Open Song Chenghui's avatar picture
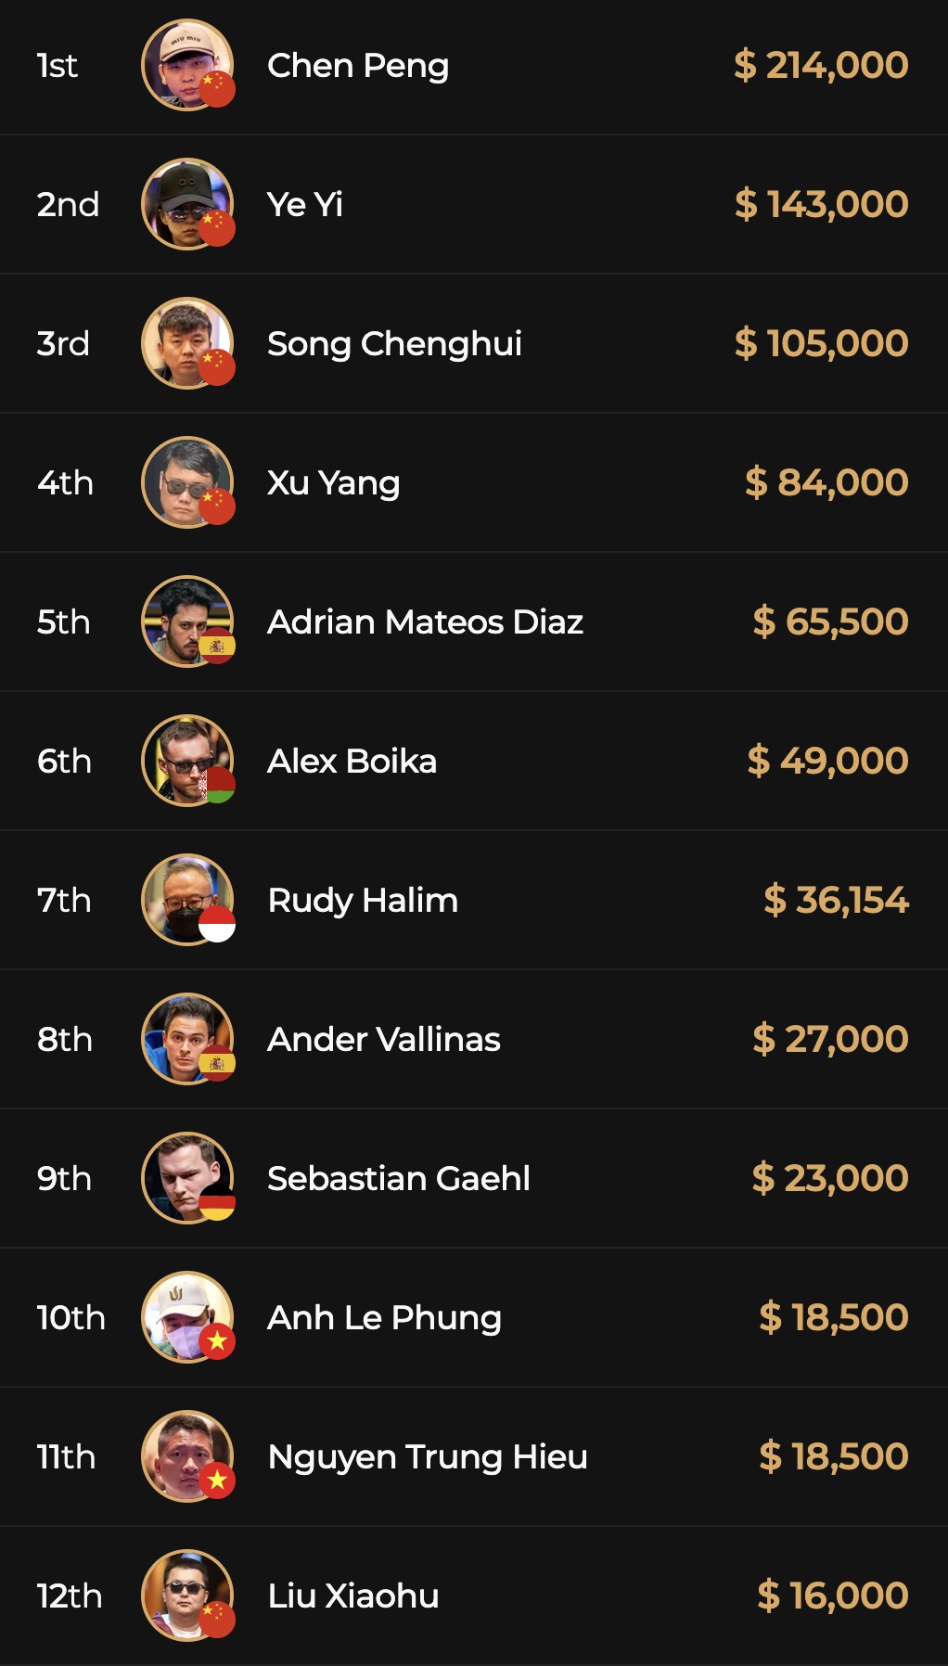Image resolution: width=948 pixels, height=1666 pixels. [x=184, y=340]
